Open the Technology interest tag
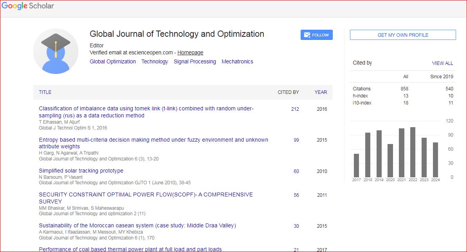Screen dimensions: 467x252 (x=155, y=61)
